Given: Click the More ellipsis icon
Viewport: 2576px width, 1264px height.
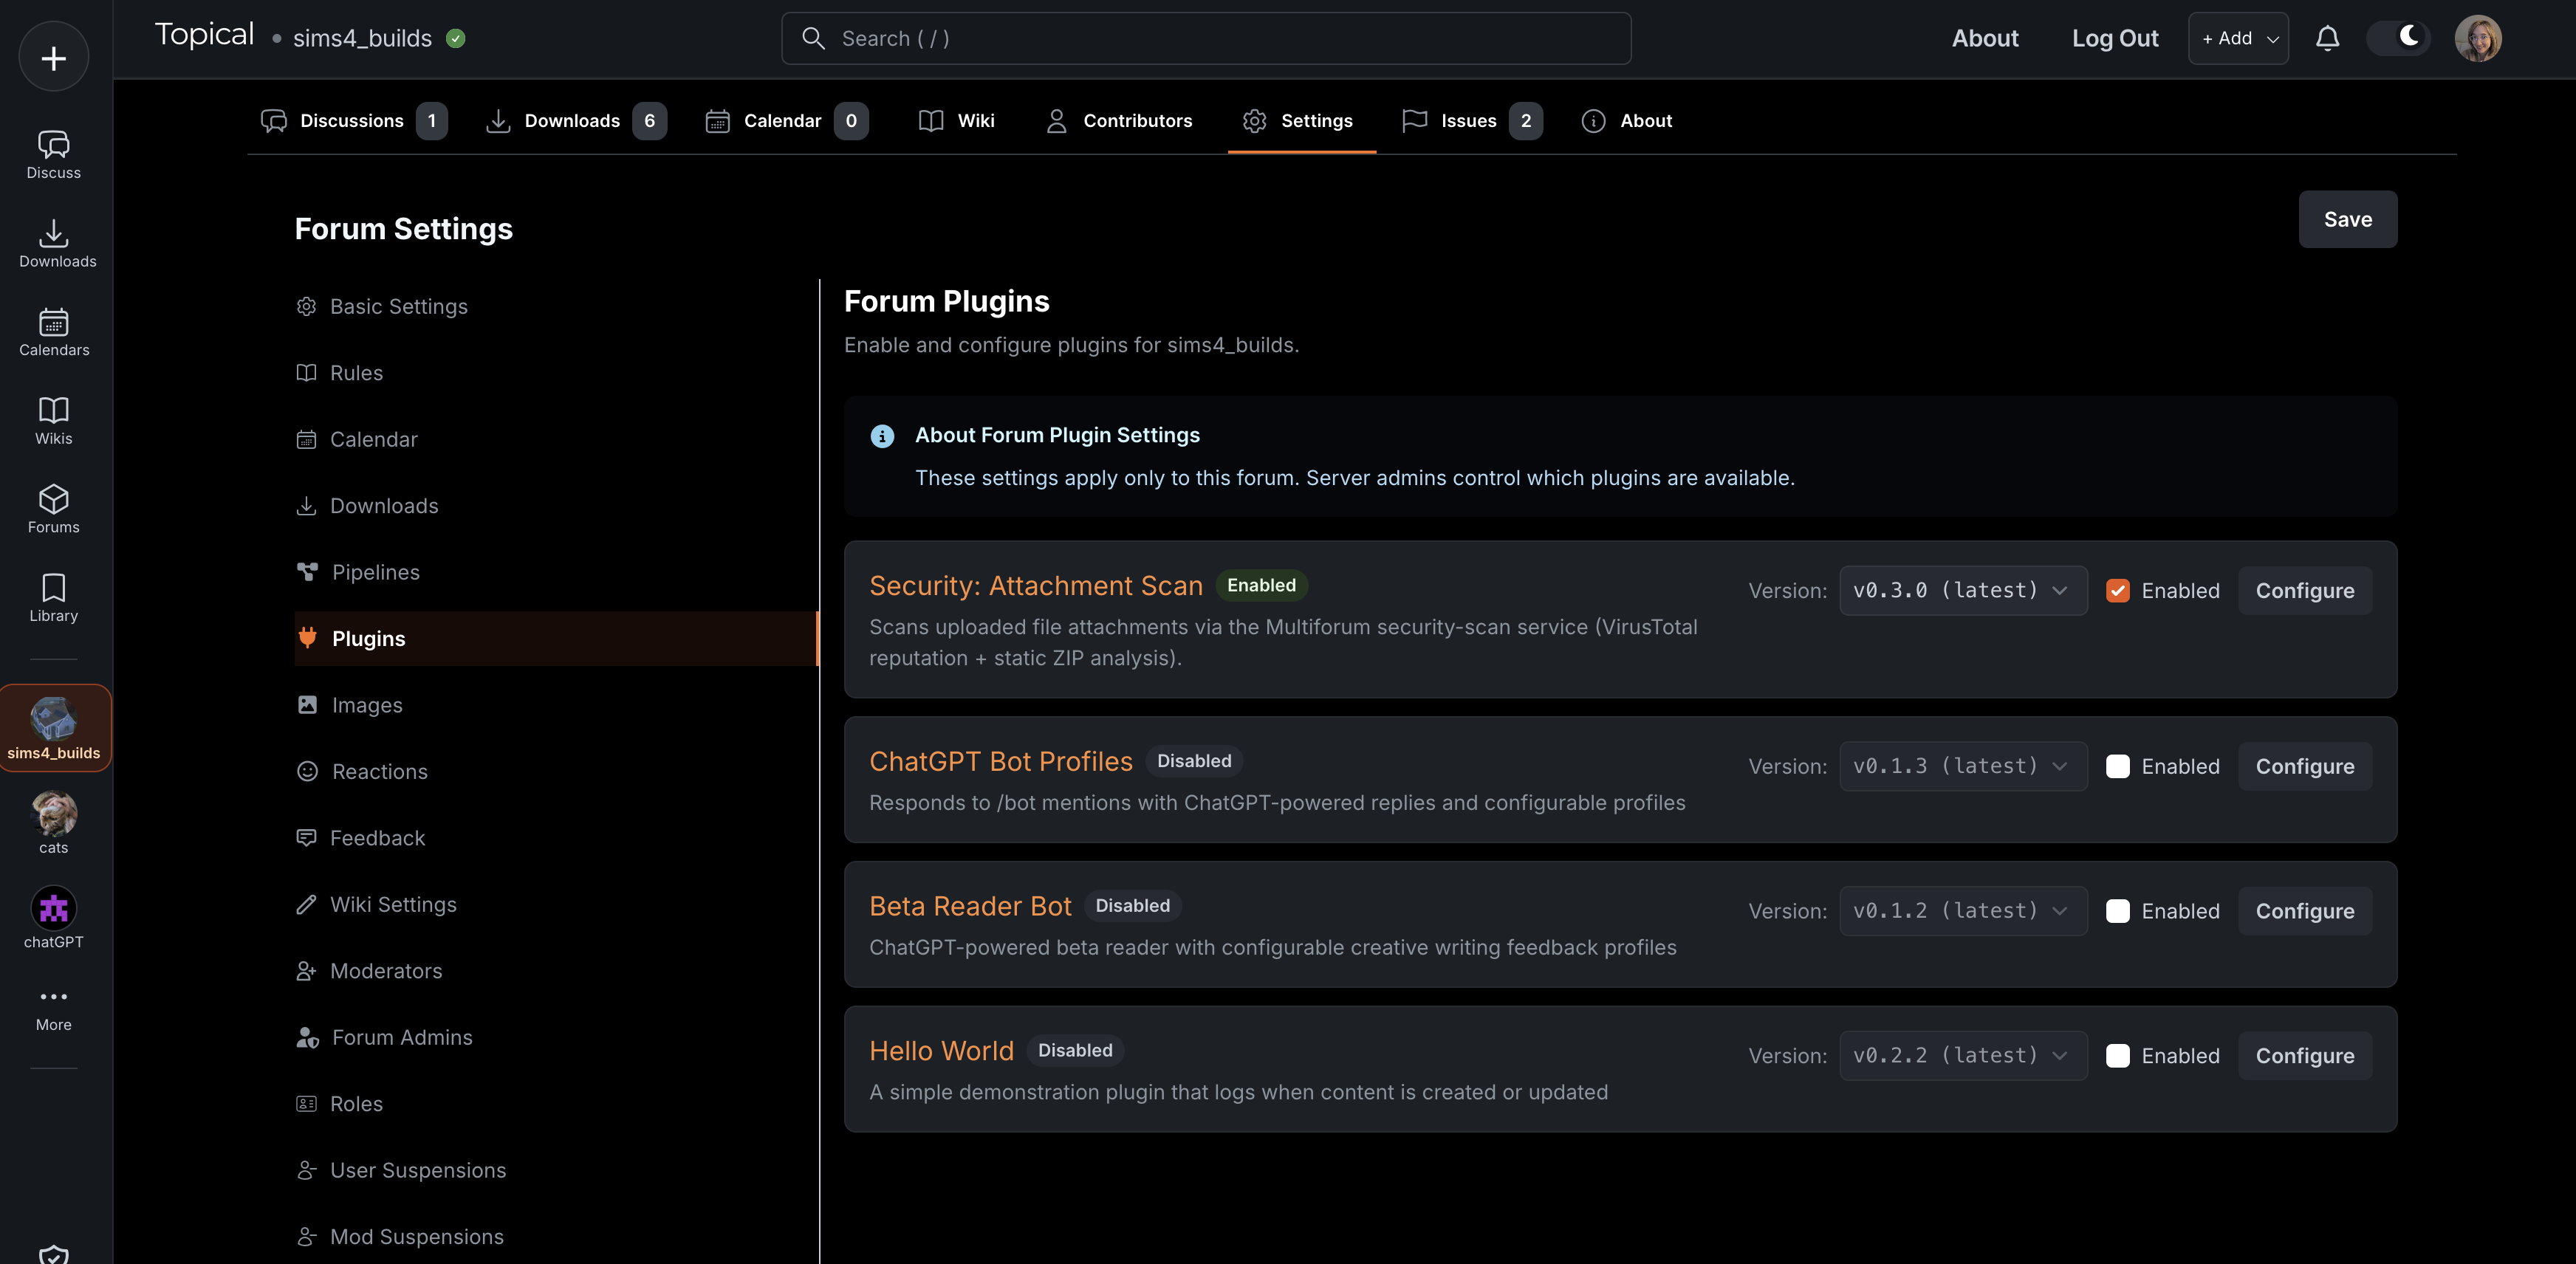Looking at the screenshot, I should (x=54, y=996).
